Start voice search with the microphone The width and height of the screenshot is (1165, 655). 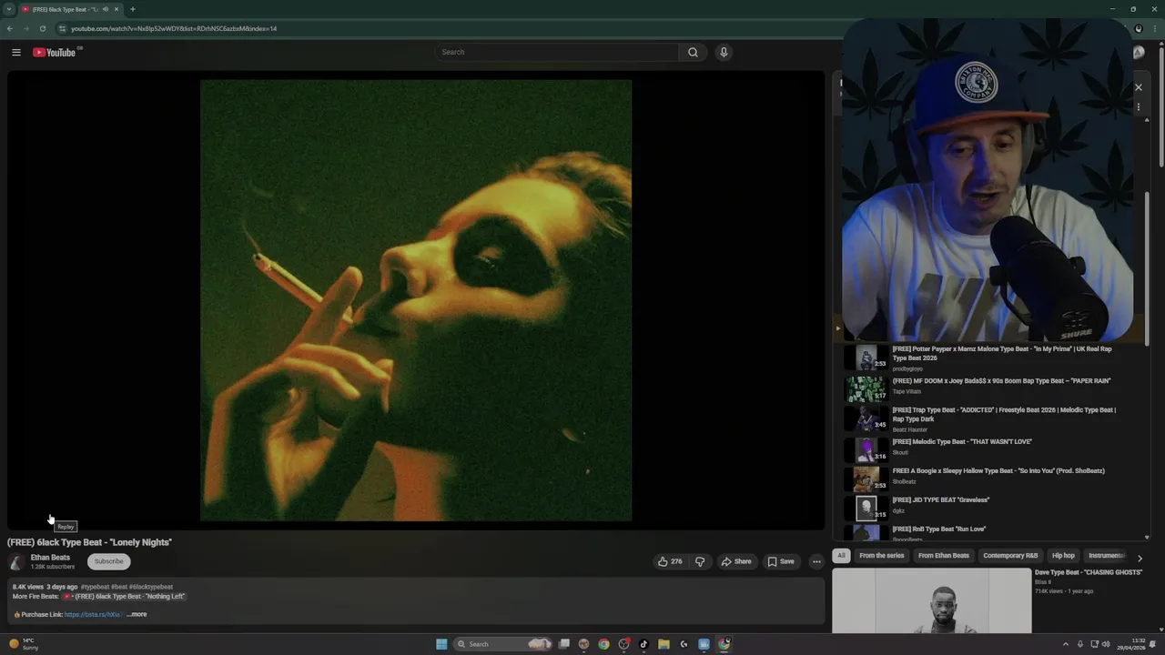[724, 52]
